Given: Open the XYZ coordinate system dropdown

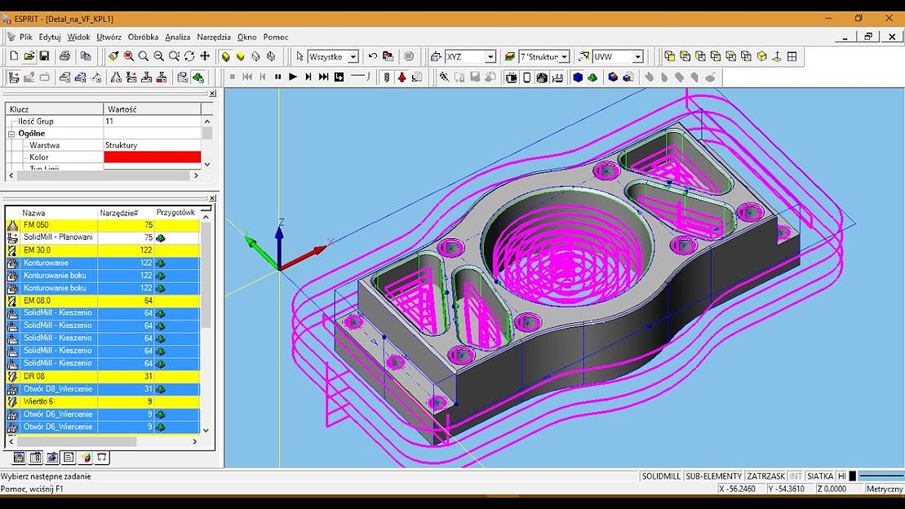Looking at the screenshot, I should (490, 56).
